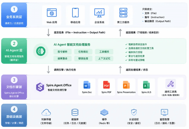This screenshot has width=189, height=129.
Task: Click the 对象存储 cloud icon
Action: tap(46, 112)
